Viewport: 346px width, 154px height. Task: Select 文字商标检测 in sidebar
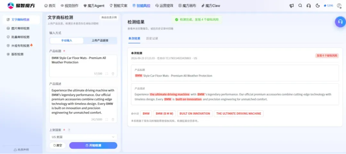[21, 19]
